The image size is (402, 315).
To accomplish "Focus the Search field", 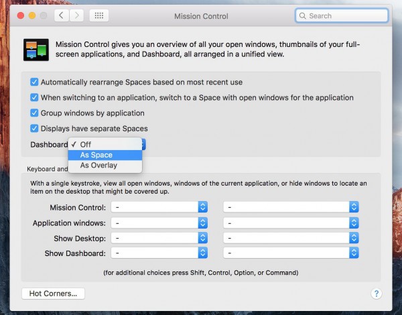I will pos(342,15).
